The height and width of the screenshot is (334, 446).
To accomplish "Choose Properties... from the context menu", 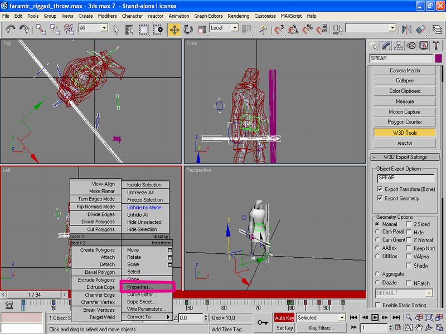I will (x=147, y=287).
